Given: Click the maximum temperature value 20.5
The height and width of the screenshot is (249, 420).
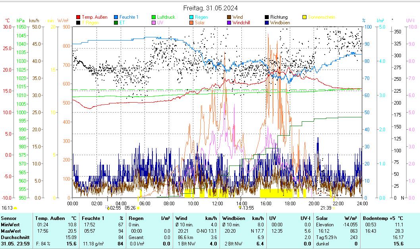Looking at the screenshot, I should coord(72,231).
